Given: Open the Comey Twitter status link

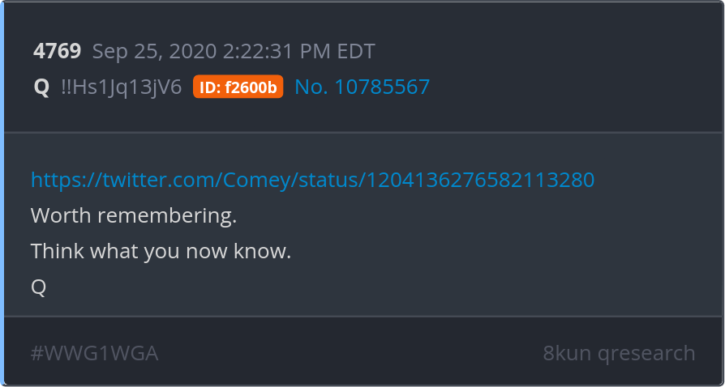Looking at the screenshot, I should [312, 180].
